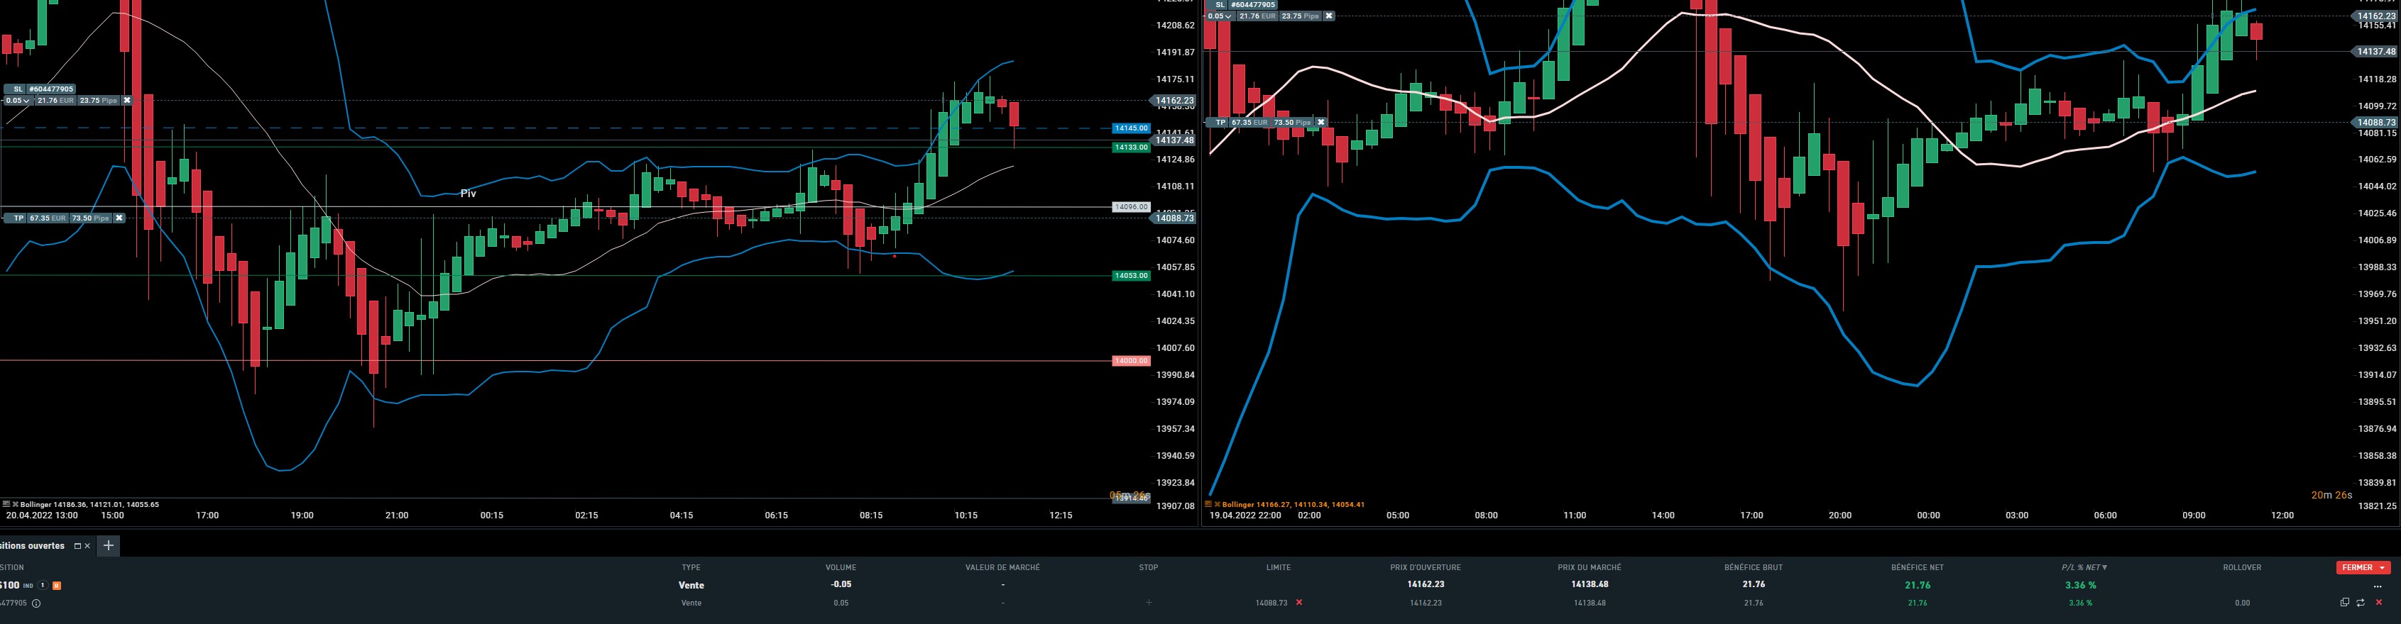Viewport: 2401px width, 624px height.
Task: Remove the take profit on the left chart
Action: coord(119,218)
